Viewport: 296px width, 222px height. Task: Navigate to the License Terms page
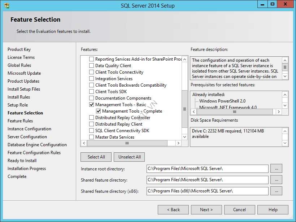tap(20, 57)
